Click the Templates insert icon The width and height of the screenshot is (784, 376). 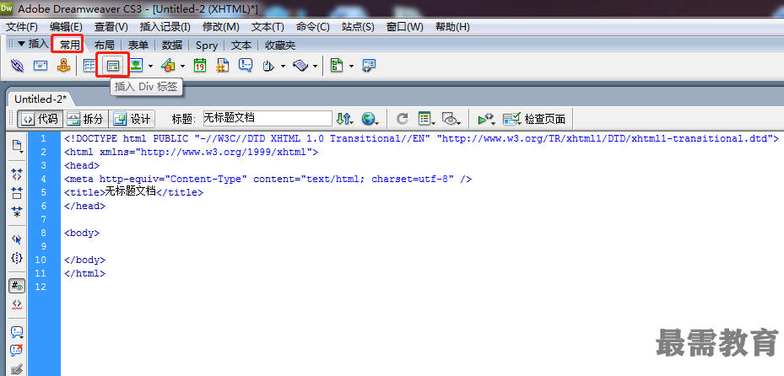point(337,66)
